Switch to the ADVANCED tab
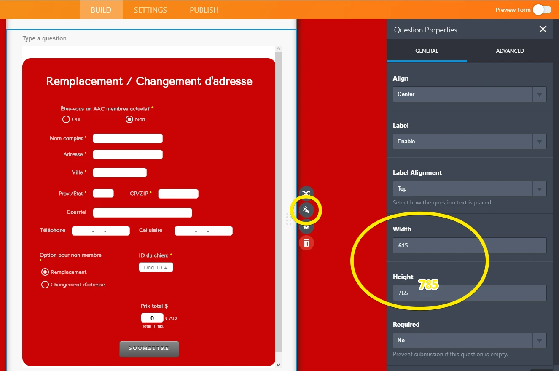 coord(510,51)
